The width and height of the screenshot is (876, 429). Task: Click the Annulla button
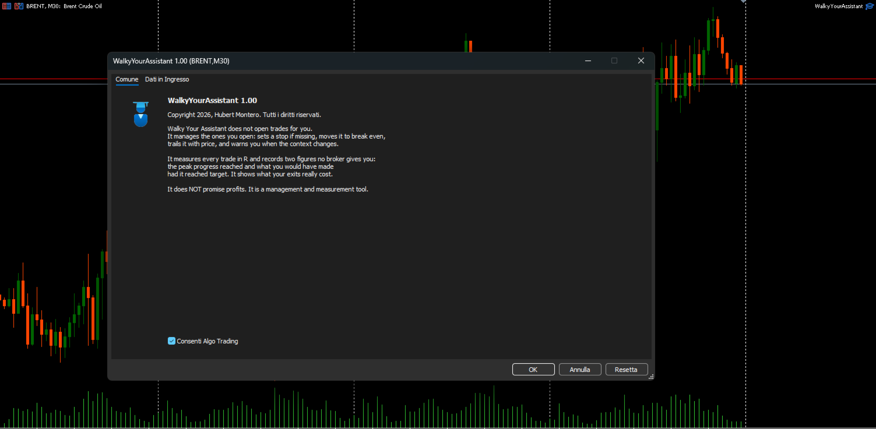tap(580, 370)
